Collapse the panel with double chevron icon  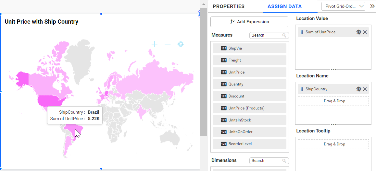(372, 6)
